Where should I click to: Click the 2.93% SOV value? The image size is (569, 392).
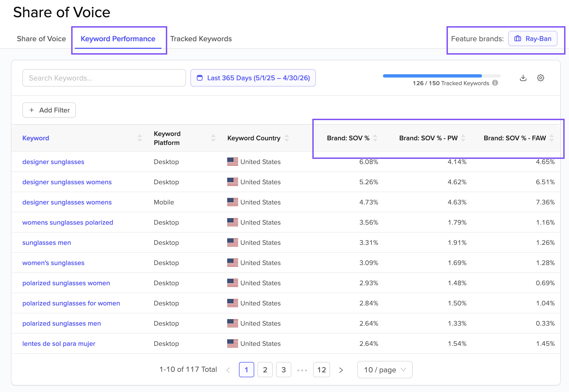point(369,283)
